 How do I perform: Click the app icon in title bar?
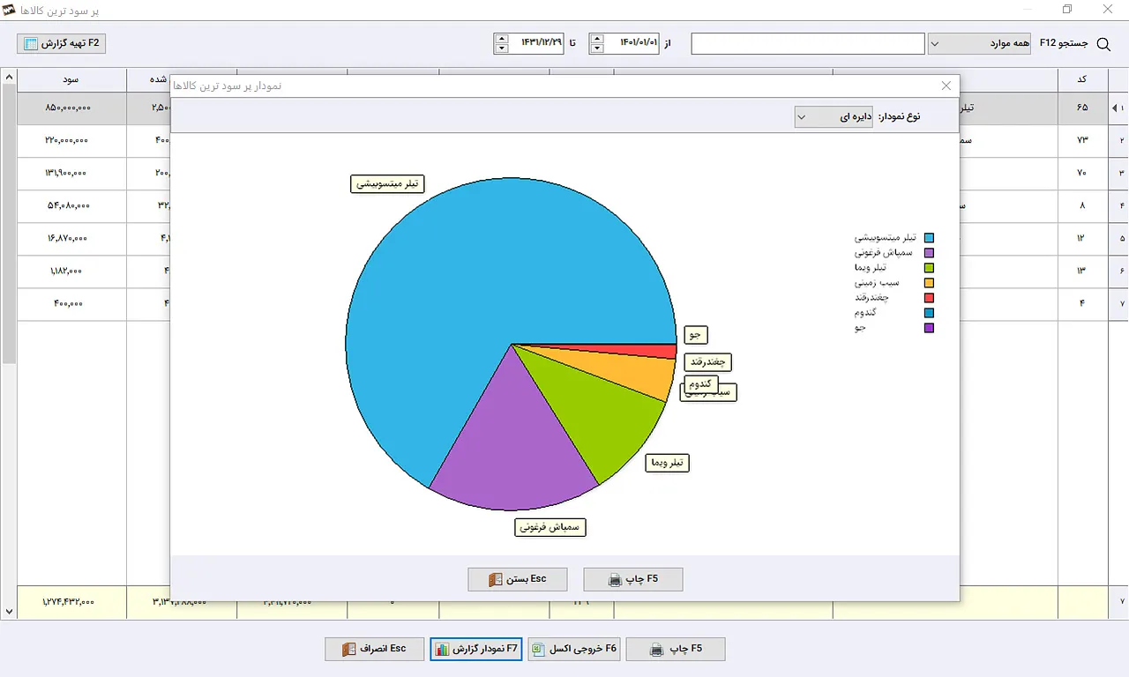(x=10, y=10)
